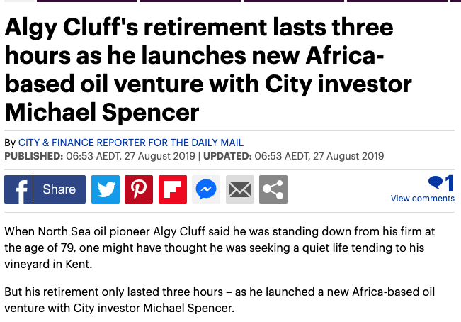Viewport: 461px width, 322px height.
Task: Click the UPDATED label in the byline
Action: (227, 156)
